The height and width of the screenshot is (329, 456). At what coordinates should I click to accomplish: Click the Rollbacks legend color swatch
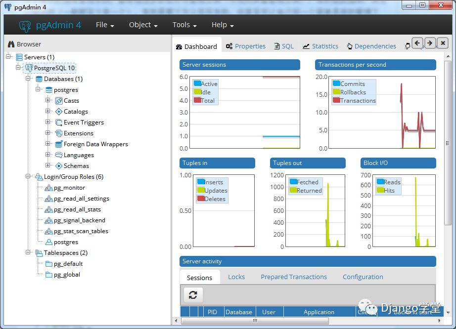point(336,92)
